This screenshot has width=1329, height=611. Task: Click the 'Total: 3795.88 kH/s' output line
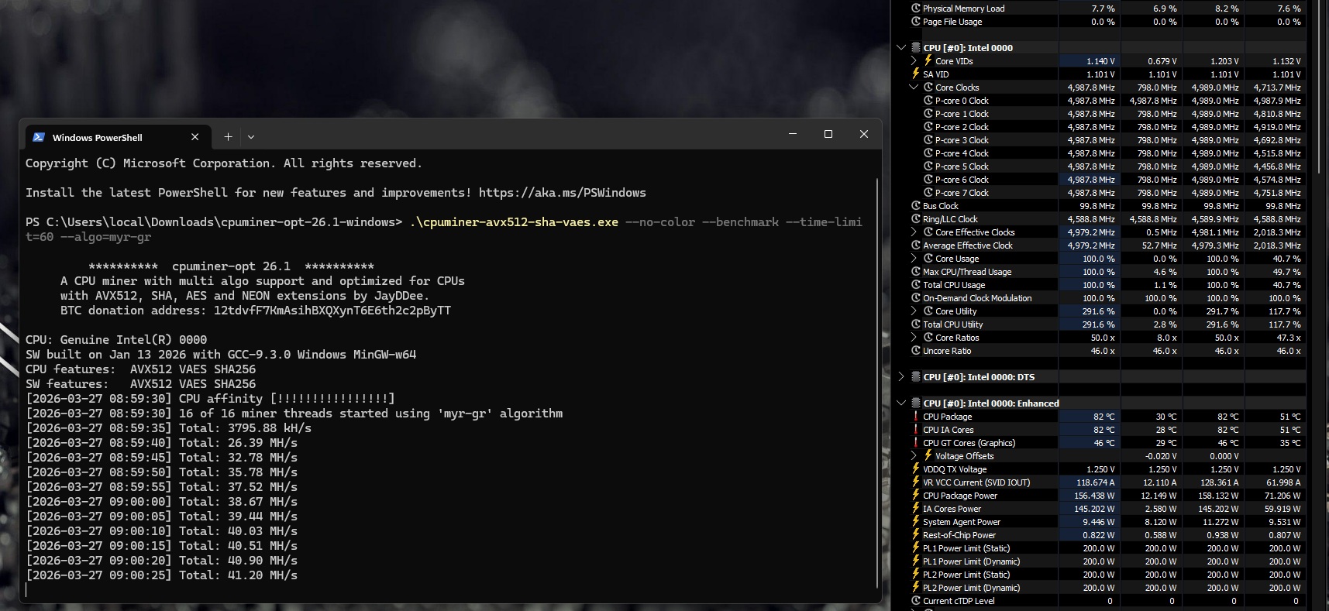click(245, 428)
